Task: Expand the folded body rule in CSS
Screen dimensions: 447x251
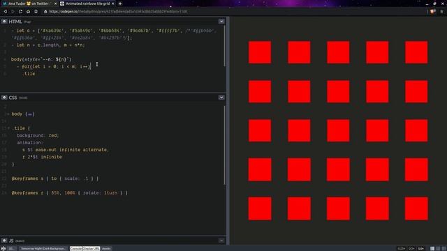Action: click(x=30, y=114)
